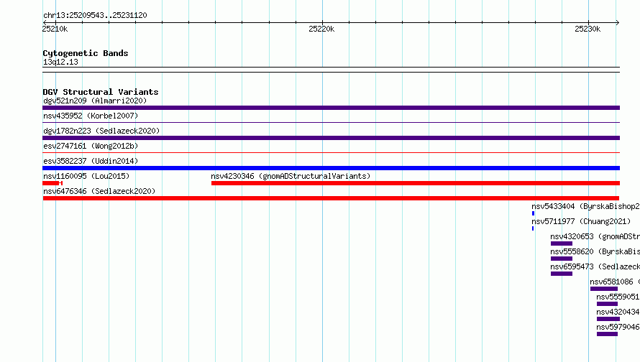The height and width of the screenshot is (362, 640).
Task: Select the DGV Structural Variants track title
Action: [101, 92]
